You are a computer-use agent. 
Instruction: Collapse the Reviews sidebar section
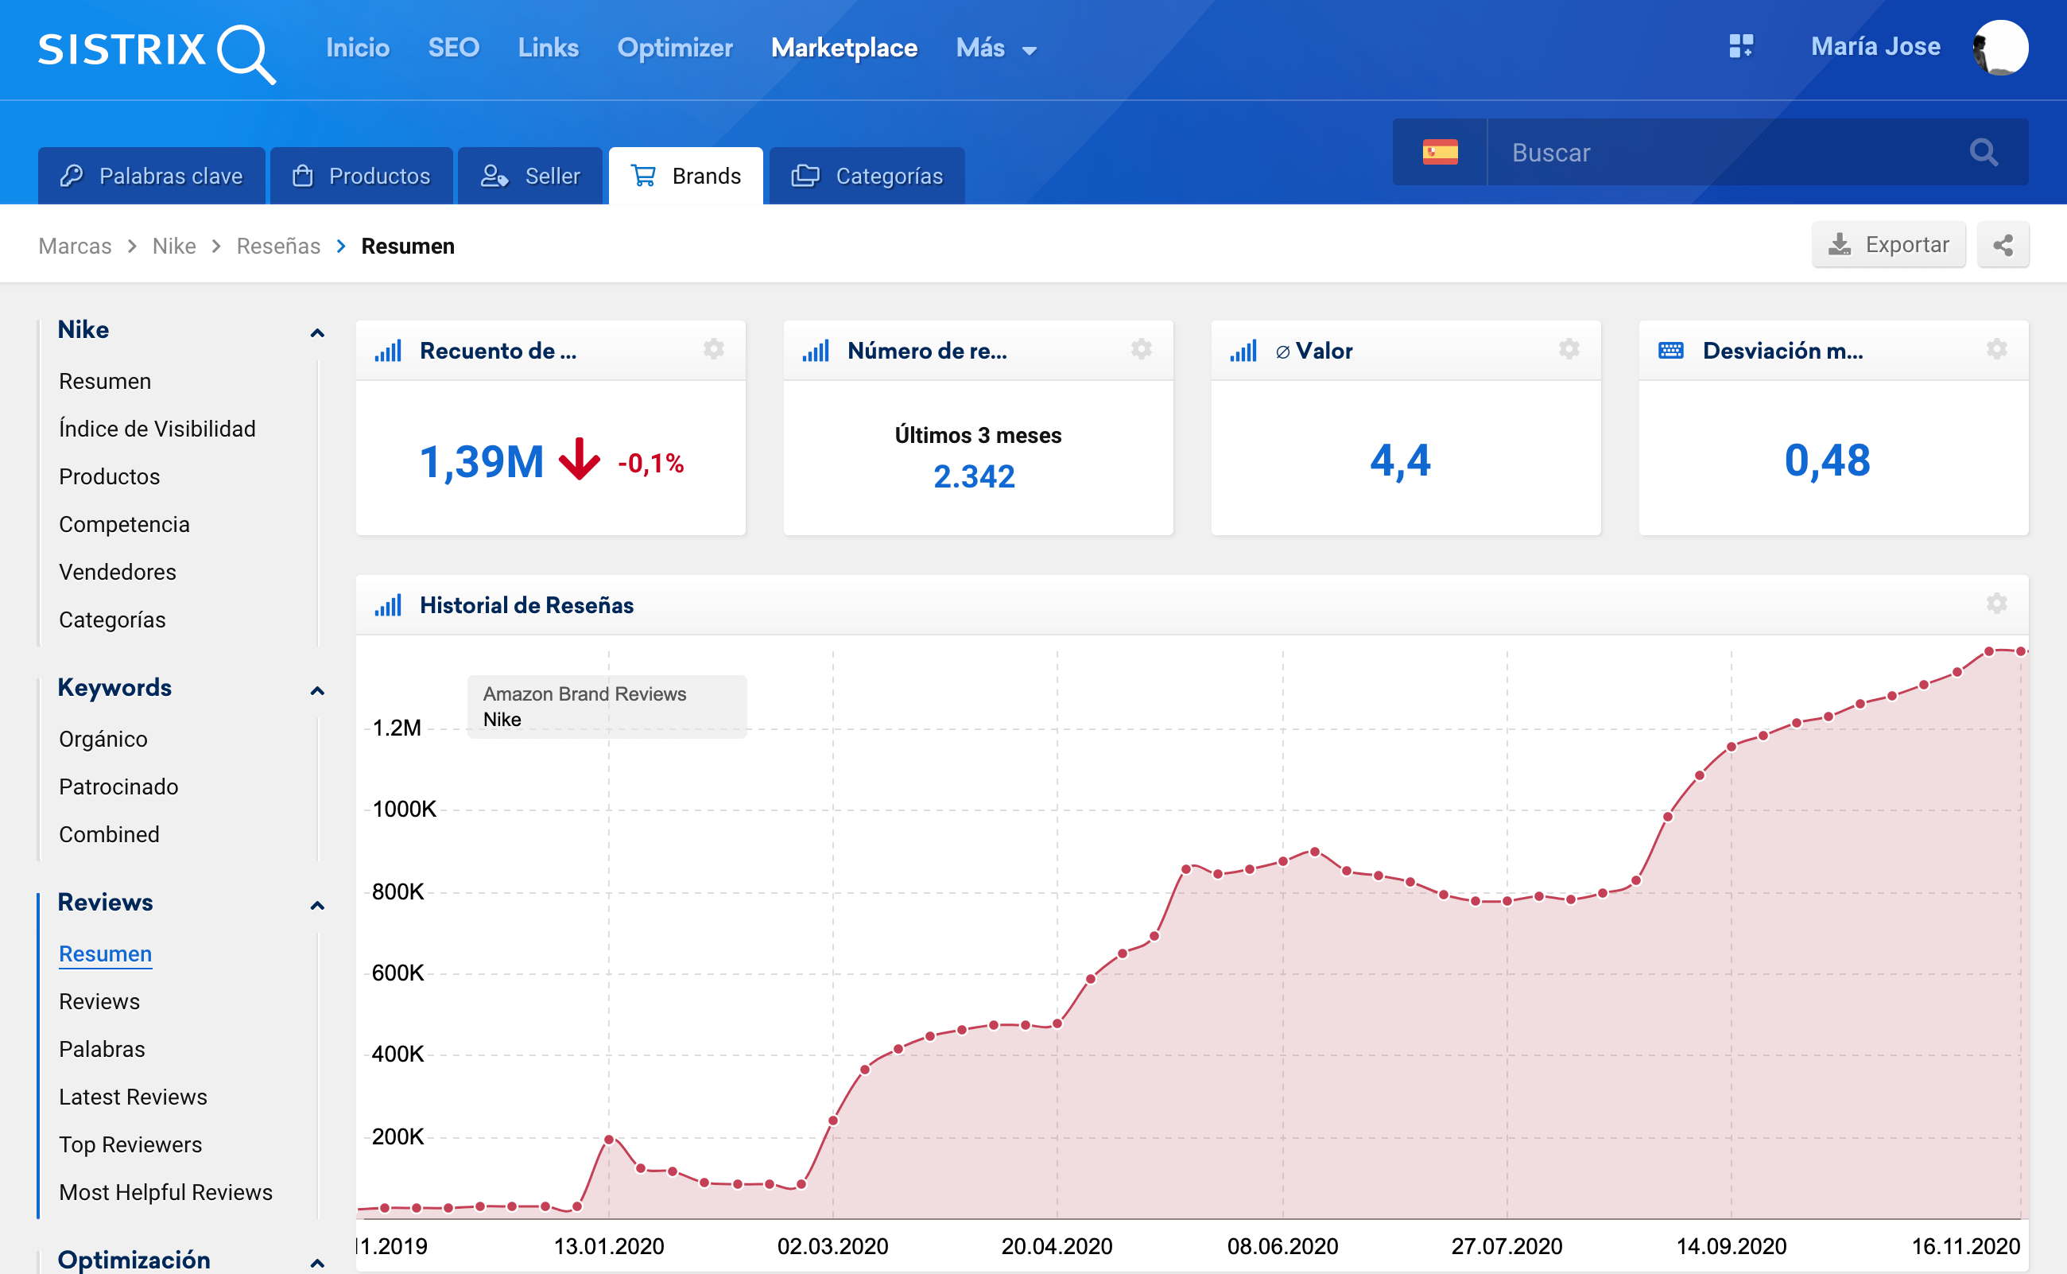(x=316, y=905)
